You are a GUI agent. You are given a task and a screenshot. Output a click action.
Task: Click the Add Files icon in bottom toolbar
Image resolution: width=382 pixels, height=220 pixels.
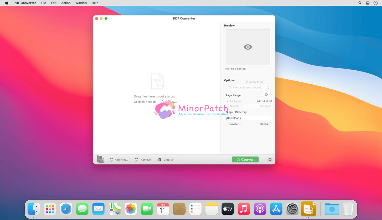(x=111, y=159)
